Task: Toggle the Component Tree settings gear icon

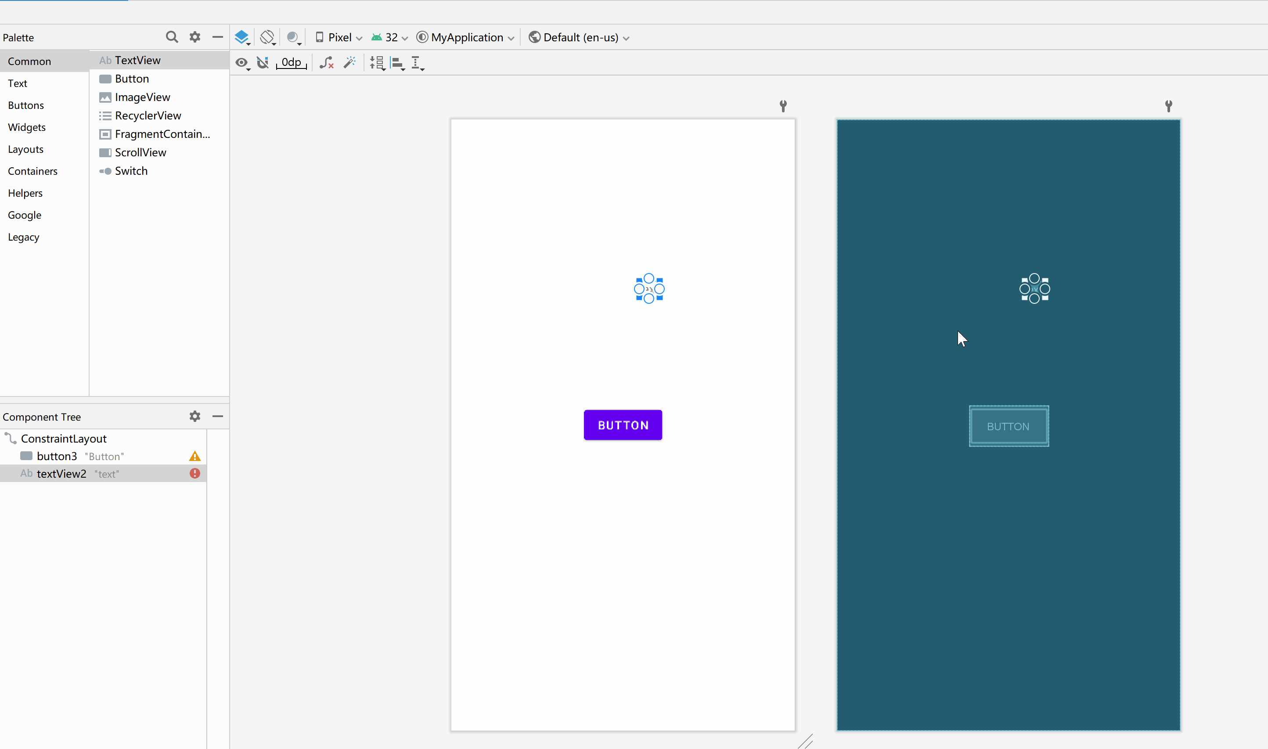Action: [195, 415]
